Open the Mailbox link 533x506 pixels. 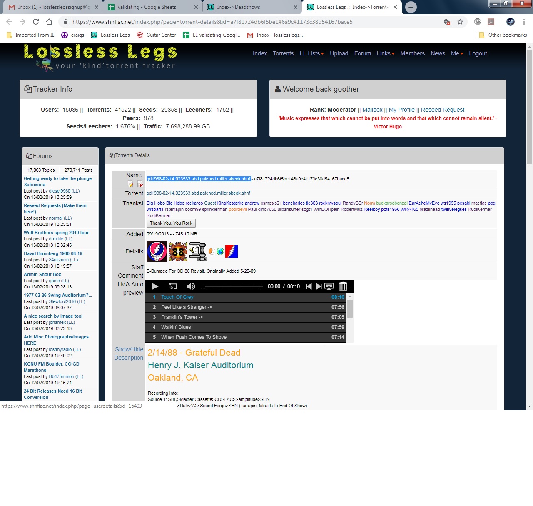[372, 110]
